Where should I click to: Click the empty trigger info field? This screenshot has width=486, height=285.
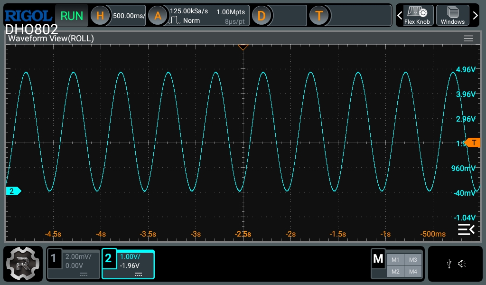tap(361, 16)
